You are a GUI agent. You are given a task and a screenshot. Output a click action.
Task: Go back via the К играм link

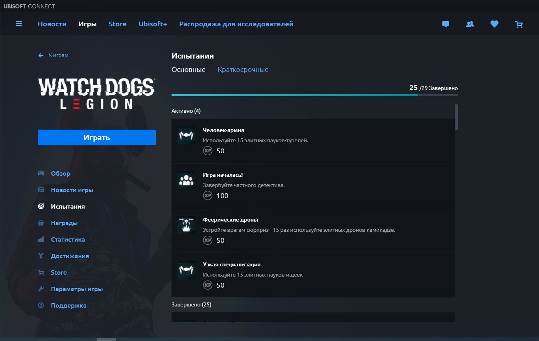pyautogui.click(x=58, y=55)
